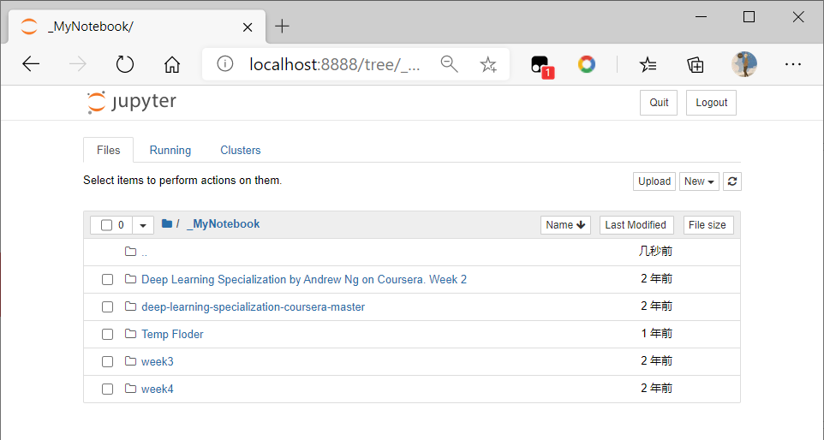Viewport: 824px width, 440px height.
Task: Check the week4 checkbox
Action: tap(107, 389)
